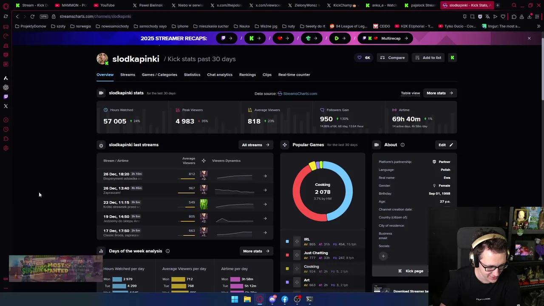This screenshot has width=544, height=306.
Task: Click the All streams button
Action: tap(255, 145)
